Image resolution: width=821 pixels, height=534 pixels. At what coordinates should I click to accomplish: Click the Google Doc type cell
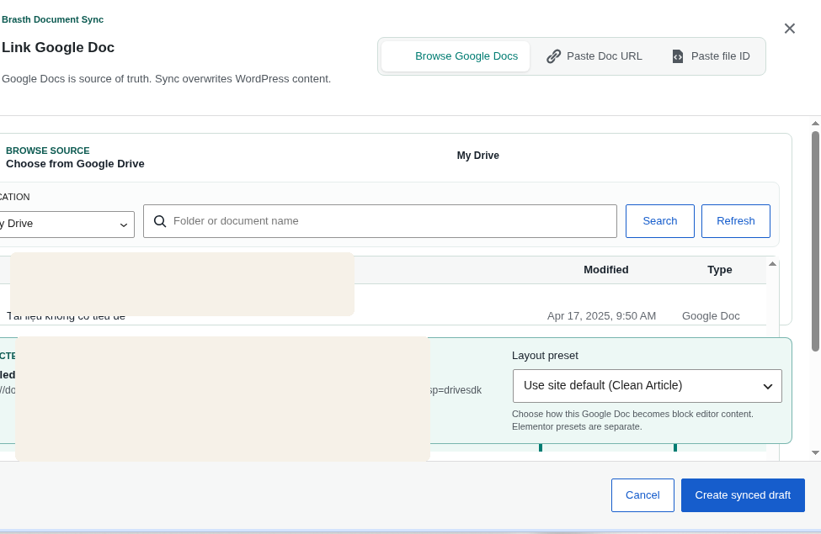coord(711,316)
